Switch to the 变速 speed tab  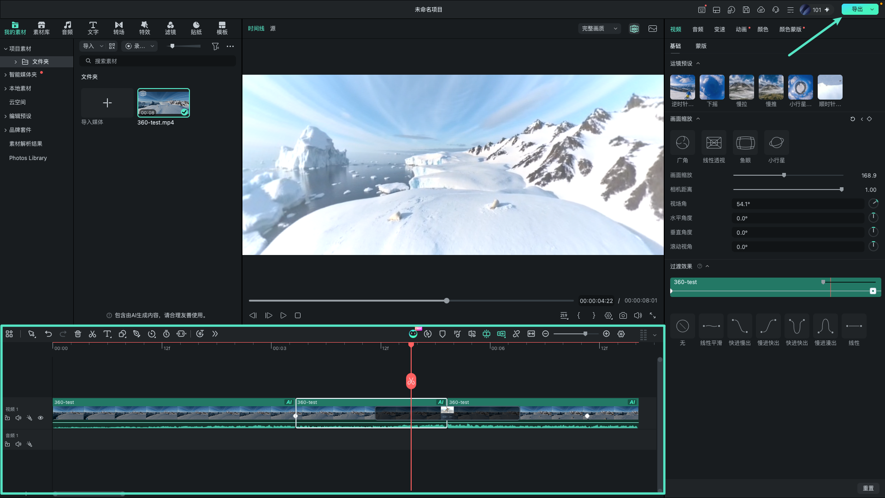(720, 30)
